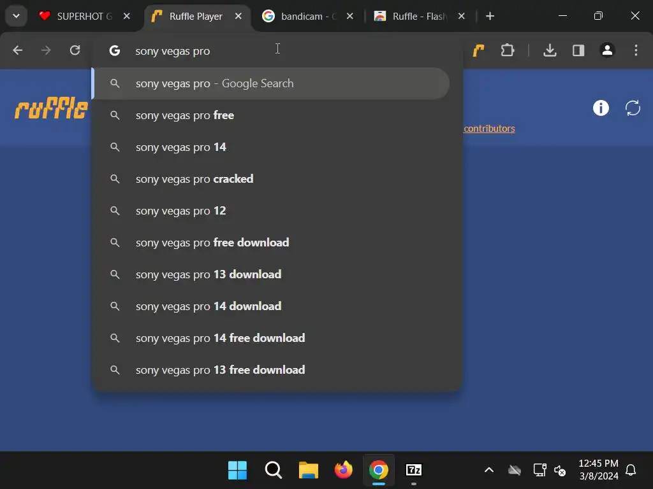Open the 7-Zip taskbar icon
653x489 pixels.
pos(413,470)
